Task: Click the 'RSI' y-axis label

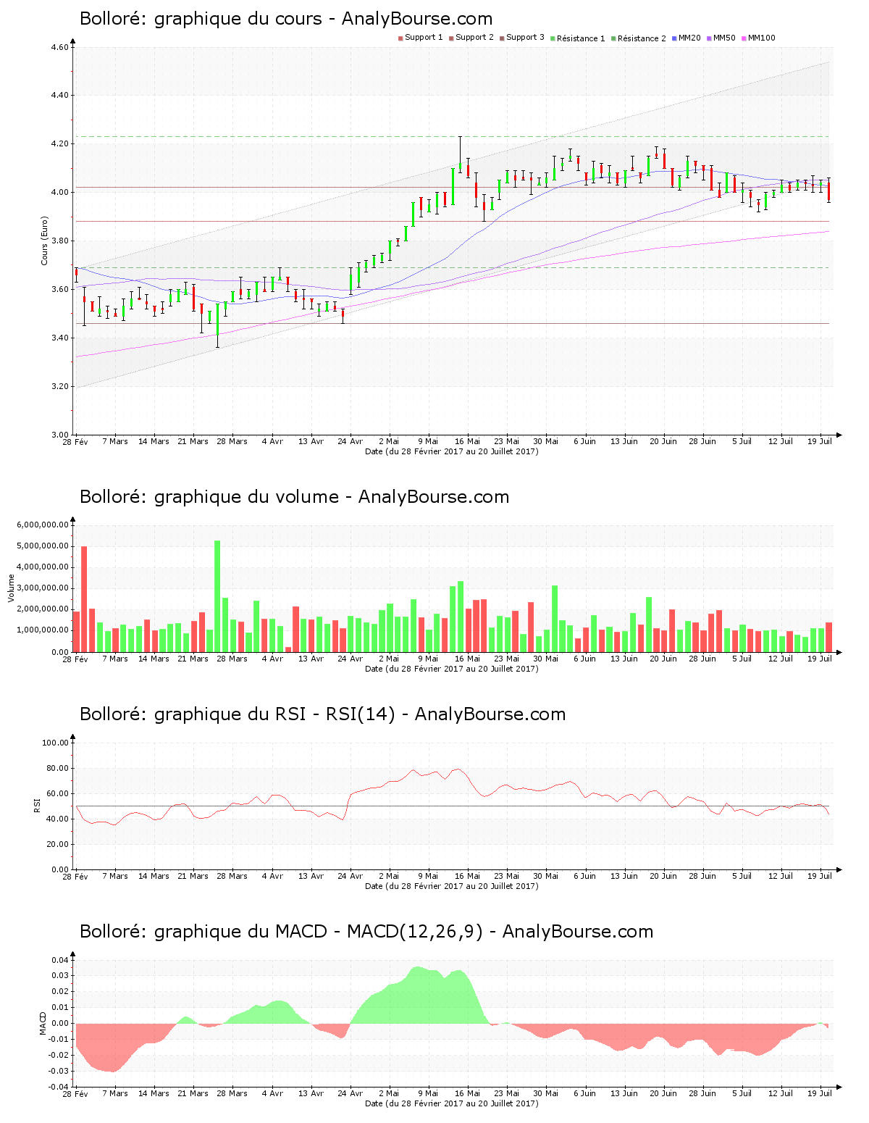Action: tap(37, 805)
